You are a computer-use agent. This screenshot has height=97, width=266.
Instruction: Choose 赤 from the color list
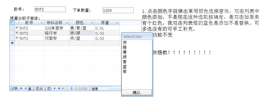tap(125, 42)
